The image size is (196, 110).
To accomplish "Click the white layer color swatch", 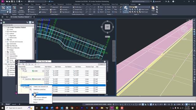I will pos(136,7).
